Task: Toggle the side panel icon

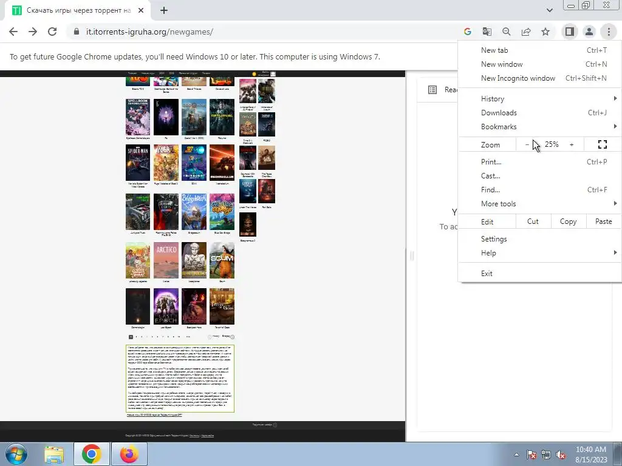Action: [569, 32]
